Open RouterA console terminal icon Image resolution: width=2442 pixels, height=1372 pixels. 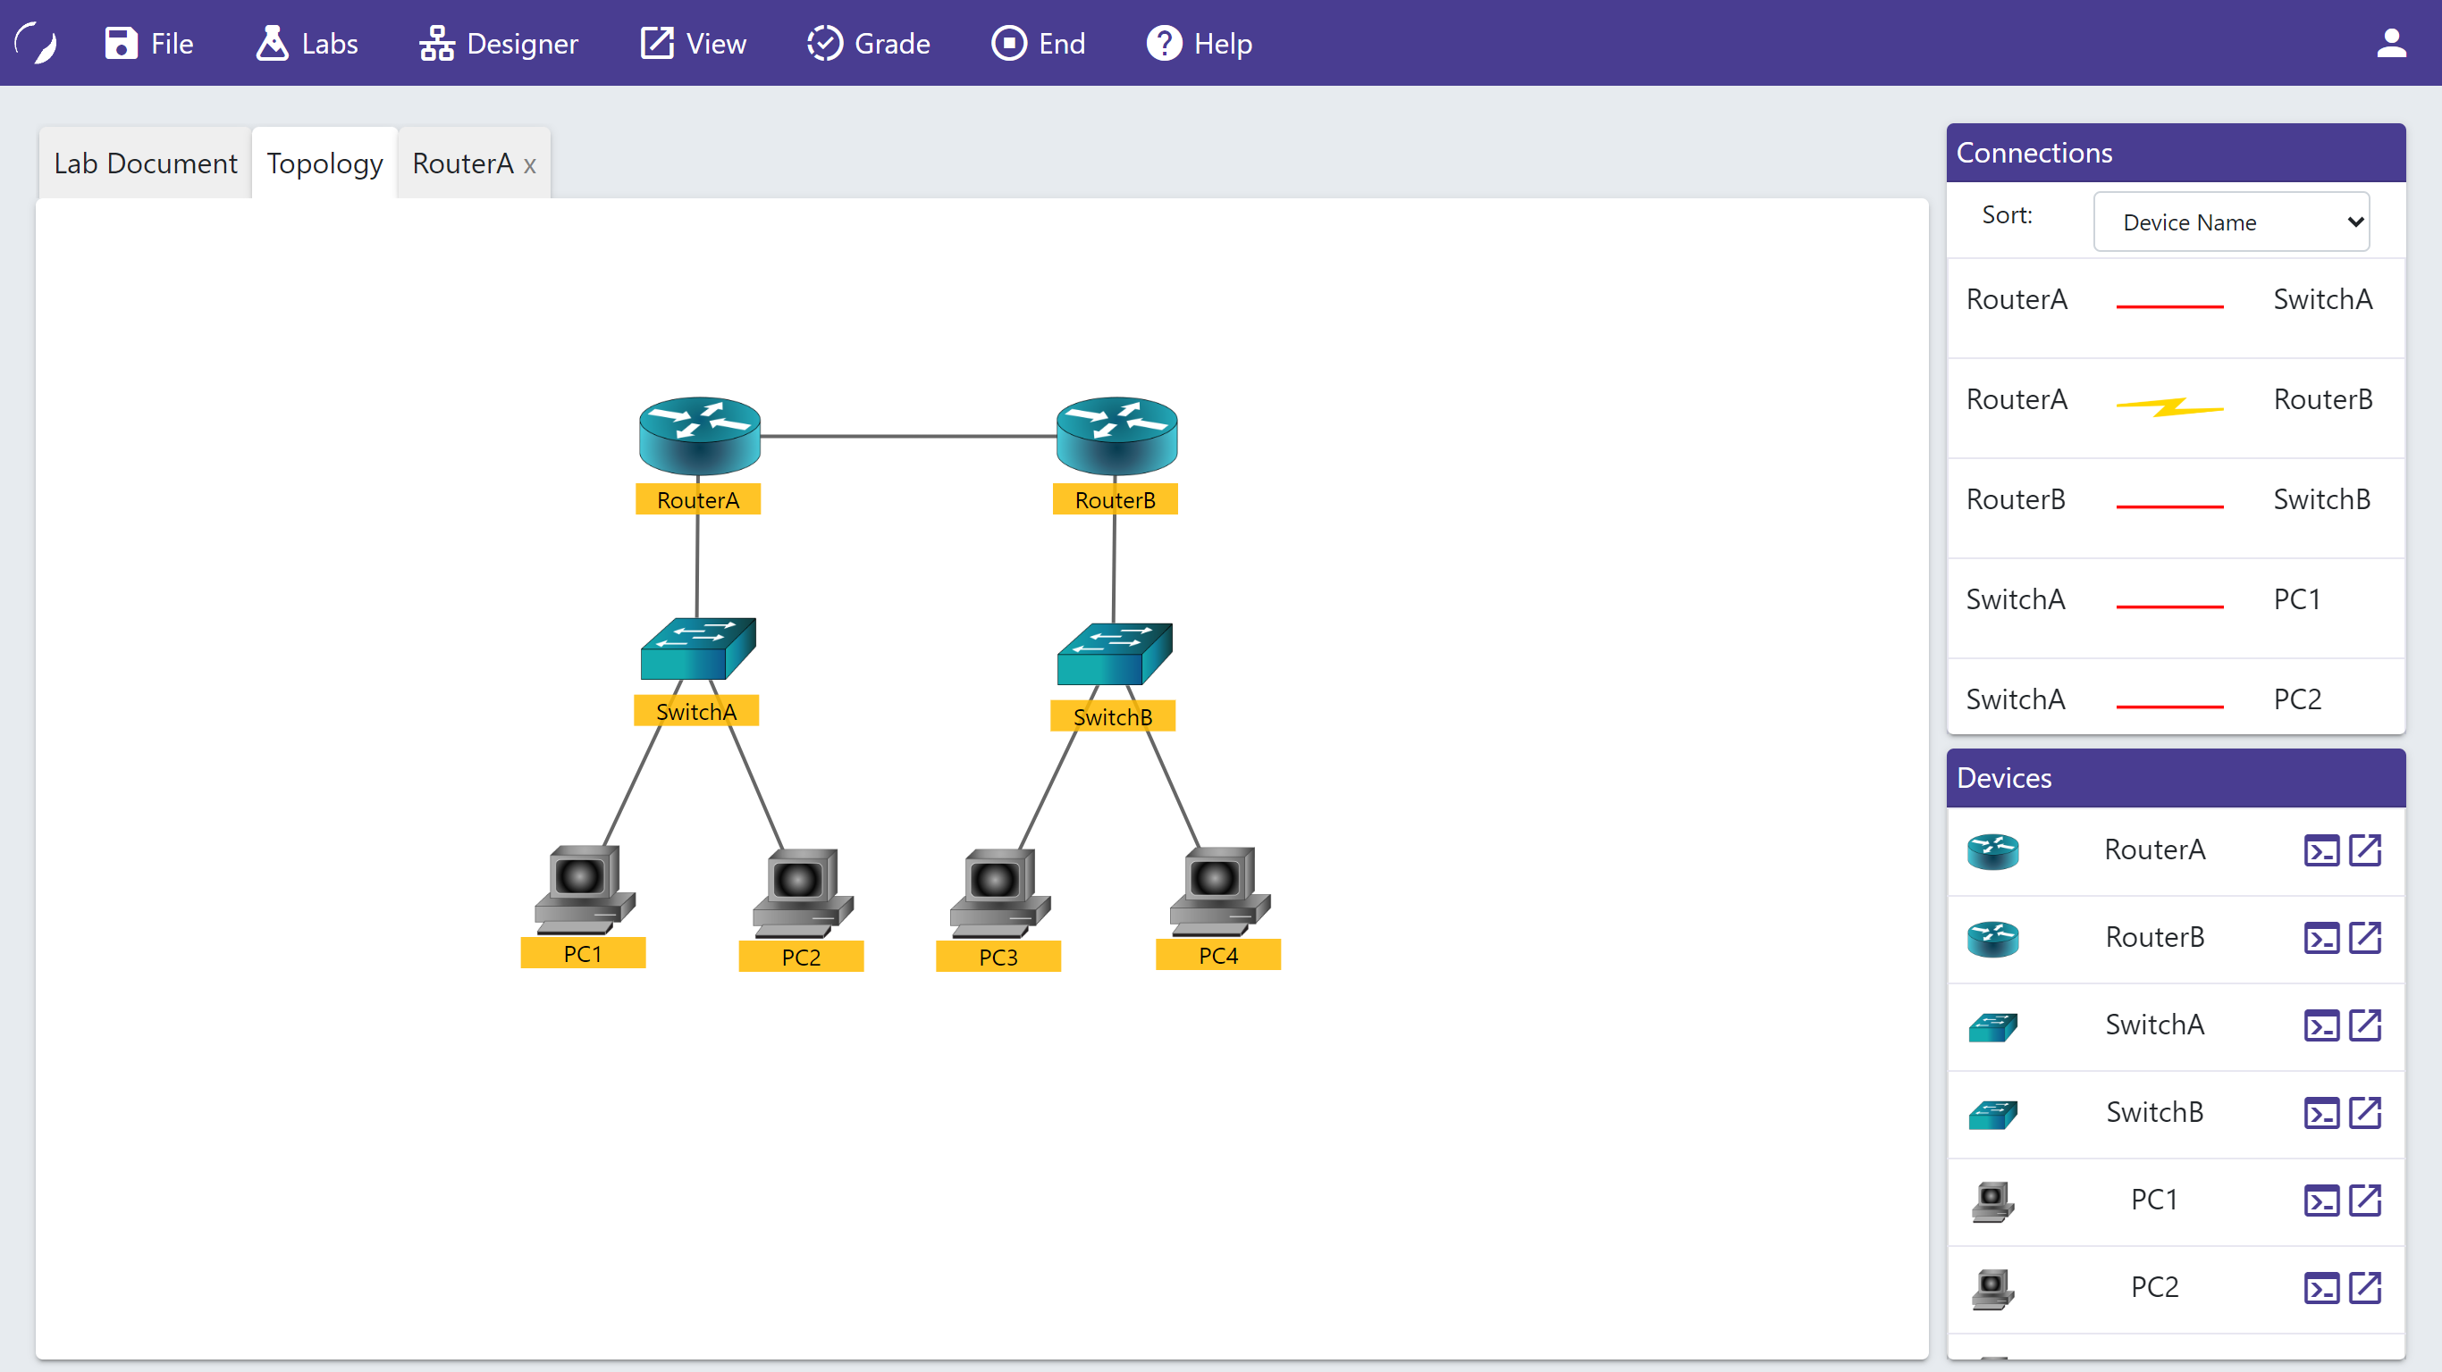pyautogui.click(x=2320, y=850)
